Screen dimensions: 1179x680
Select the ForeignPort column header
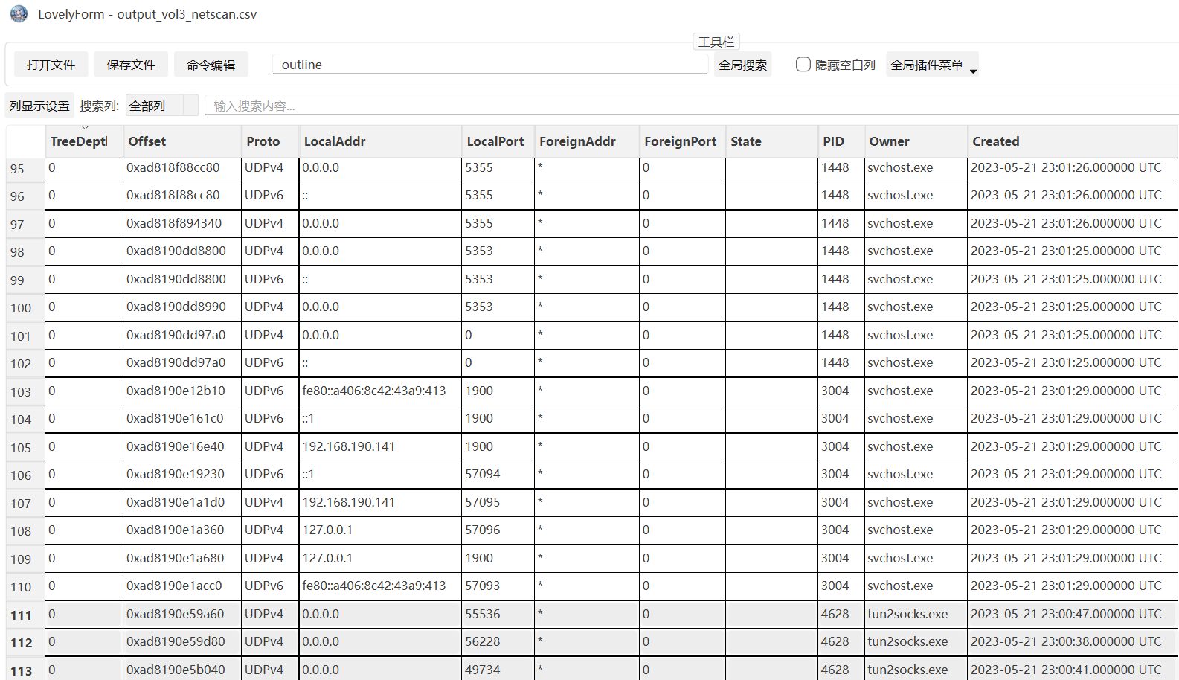tap(683, 141)
